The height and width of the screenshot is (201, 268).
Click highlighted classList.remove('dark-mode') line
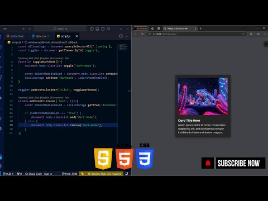click(x=66, y=125)
